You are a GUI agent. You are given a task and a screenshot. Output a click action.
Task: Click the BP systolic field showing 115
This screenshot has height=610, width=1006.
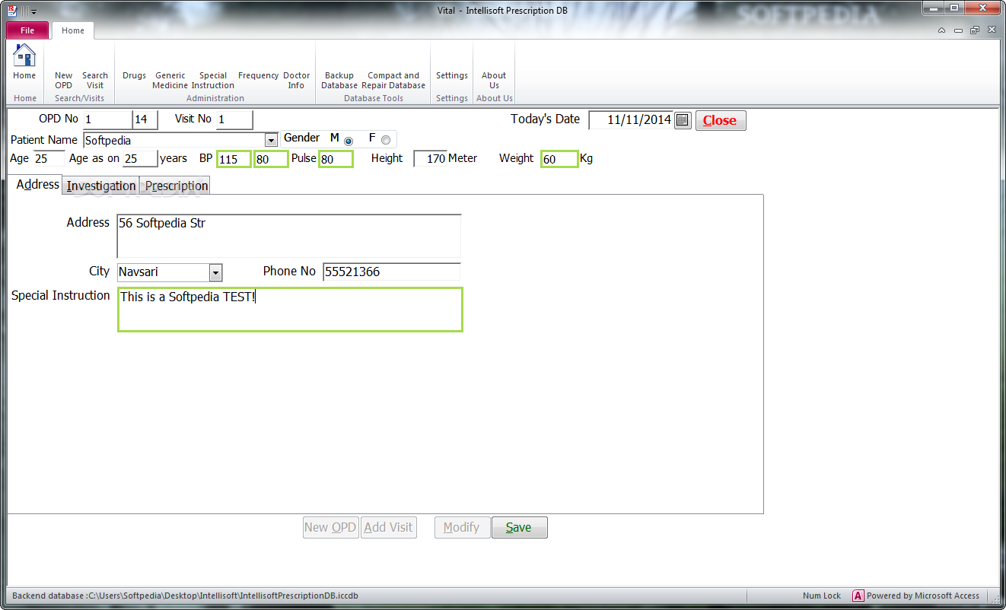(234, 159)
